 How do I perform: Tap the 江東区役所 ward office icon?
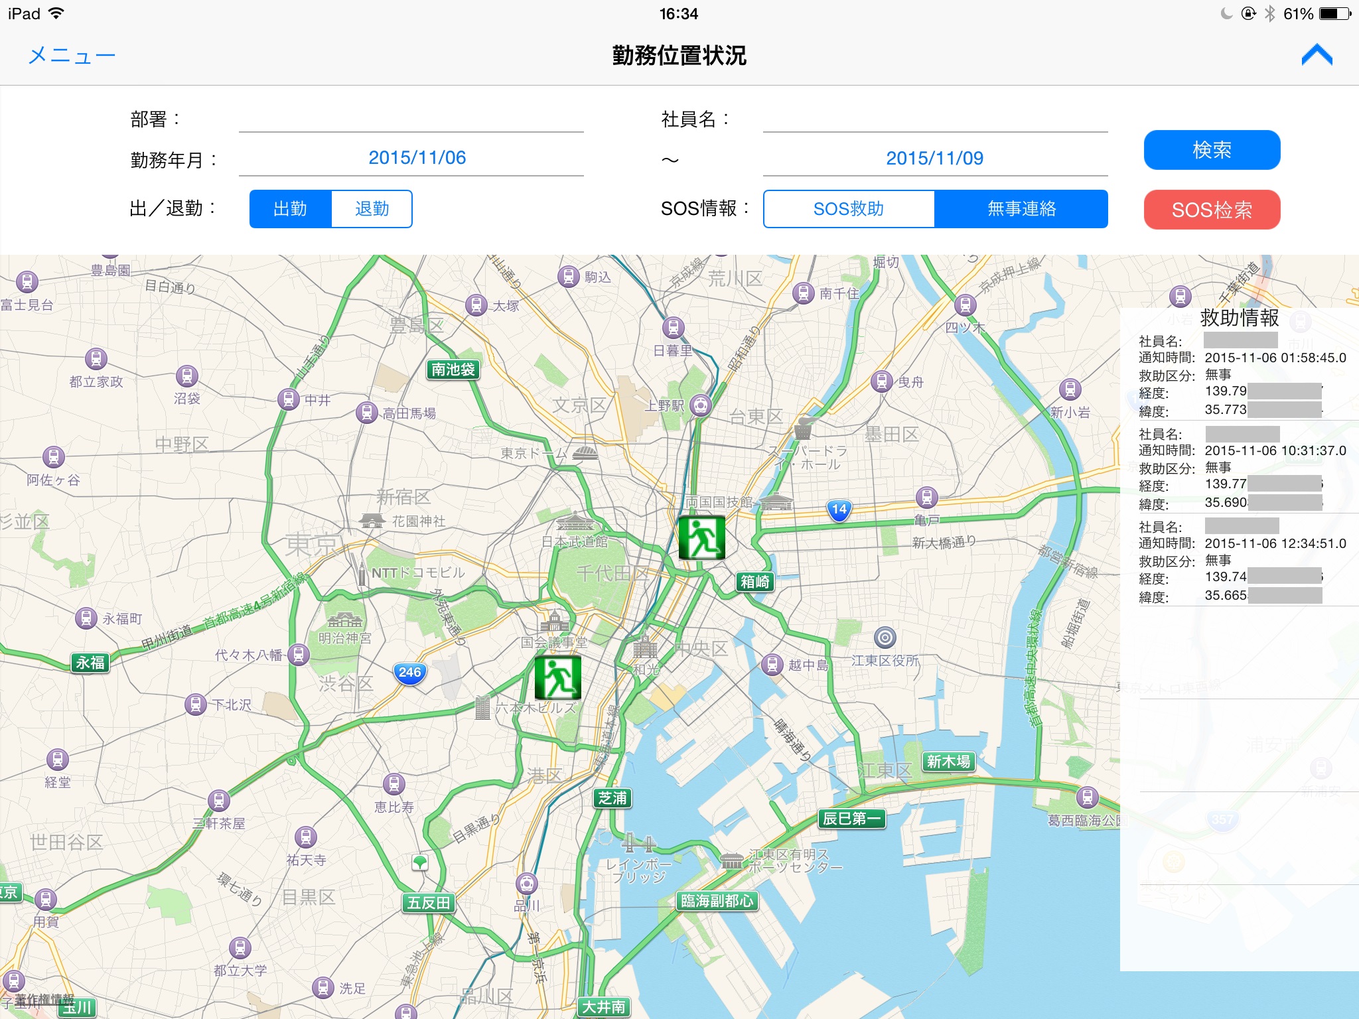click(x=885, y=638)
